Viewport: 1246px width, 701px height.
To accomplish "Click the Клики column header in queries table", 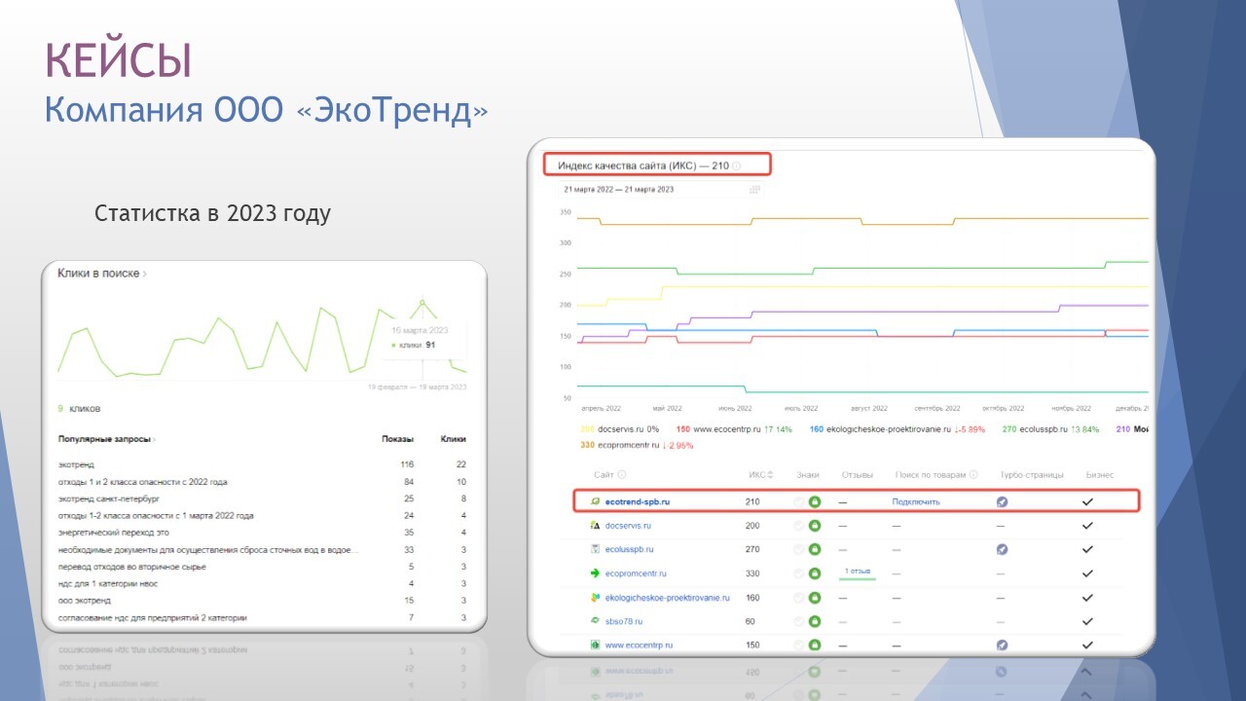I will point(454,440).
